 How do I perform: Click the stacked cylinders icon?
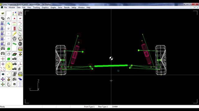[14, 74]
